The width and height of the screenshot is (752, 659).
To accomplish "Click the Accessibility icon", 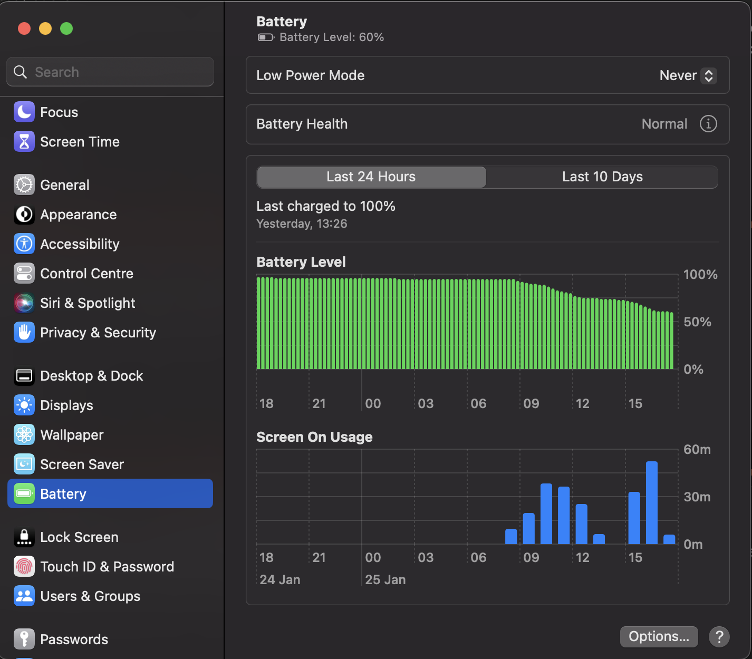I will 24,244.
